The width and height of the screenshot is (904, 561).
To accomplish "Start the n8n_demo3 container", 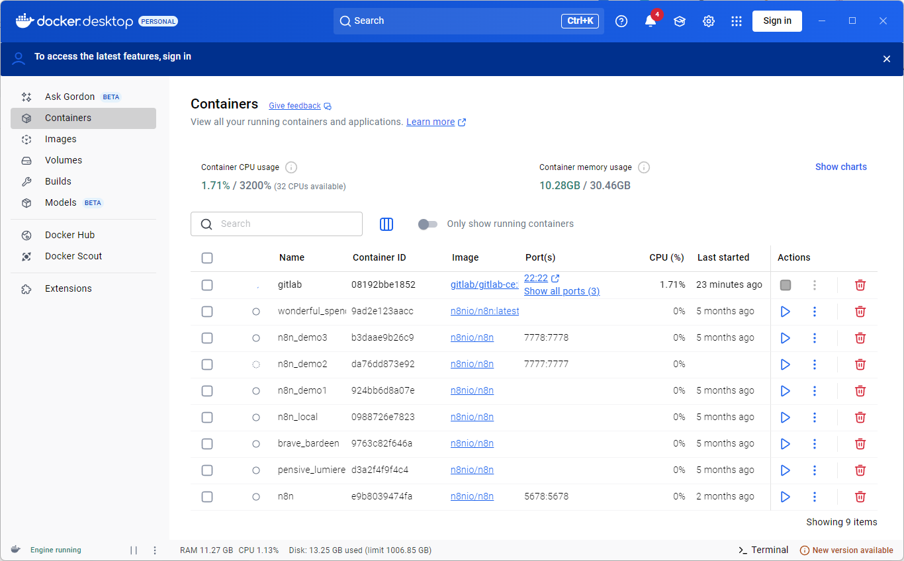I will (x=786, y=338).
